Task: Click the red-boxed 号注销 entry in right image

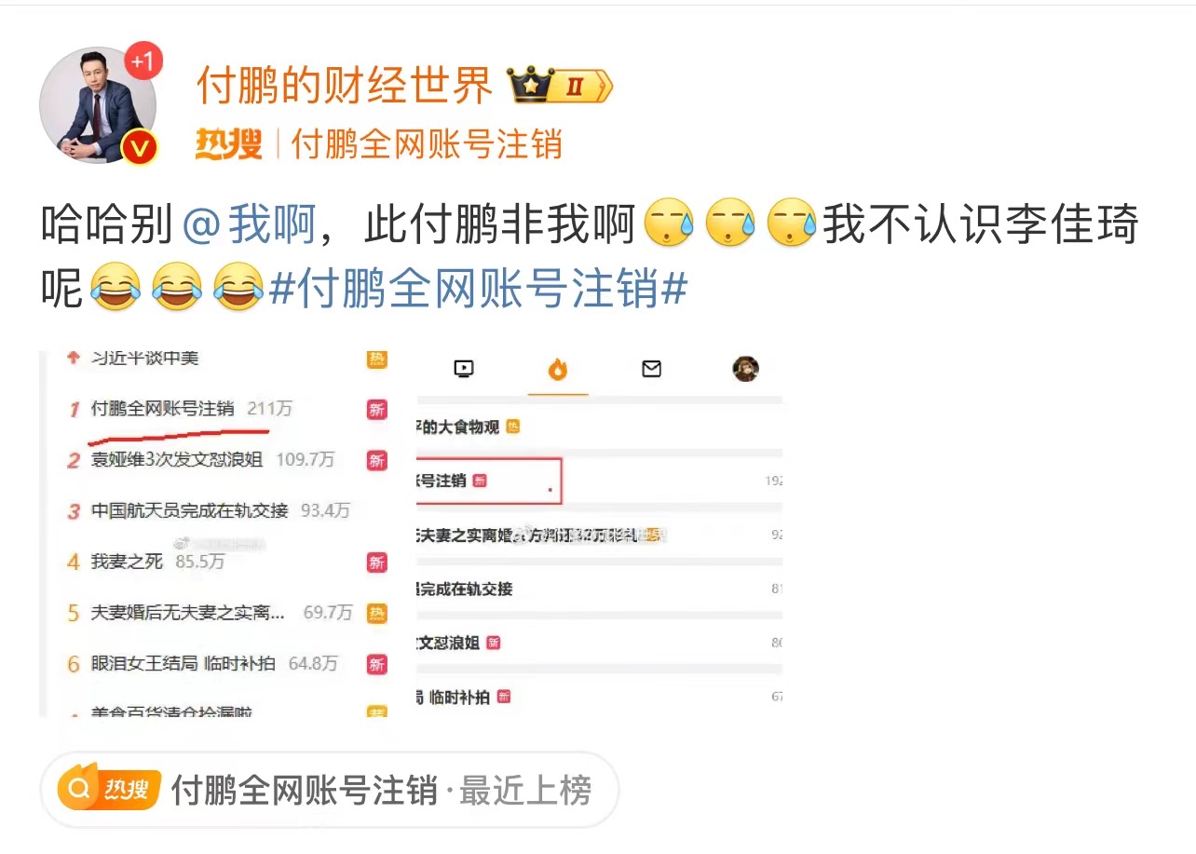Action: click(488, 481)
